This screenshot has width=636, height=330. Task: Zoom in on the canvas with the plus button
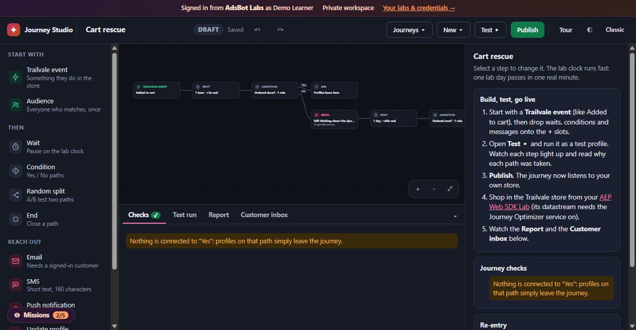[418, 189]
